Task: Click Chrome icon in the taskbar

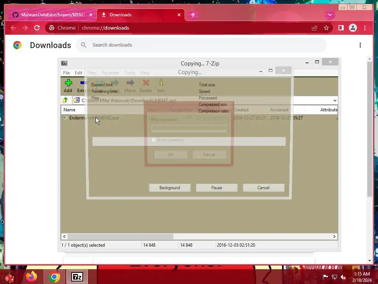Action: point(54,277)
